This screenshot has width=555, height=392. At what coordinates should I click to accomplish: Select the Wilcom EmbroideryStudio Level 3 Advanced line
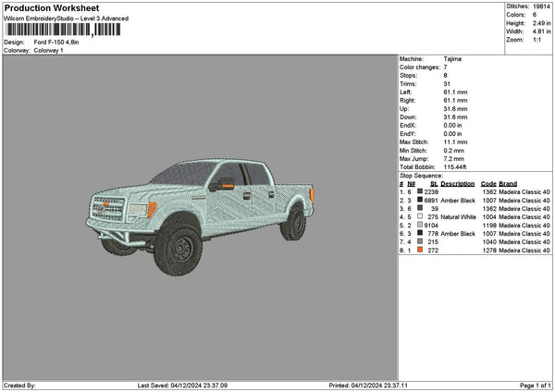pyautogui.click(x=66, y=18)
